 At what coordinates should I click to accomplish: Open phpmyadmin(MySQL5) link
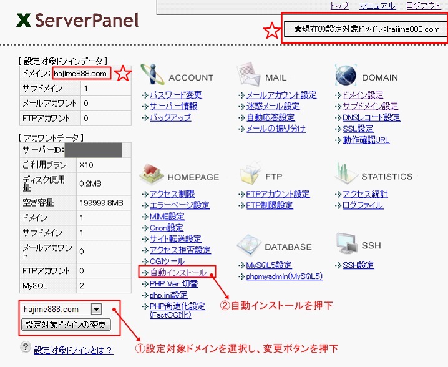click(x=285, y=276)
